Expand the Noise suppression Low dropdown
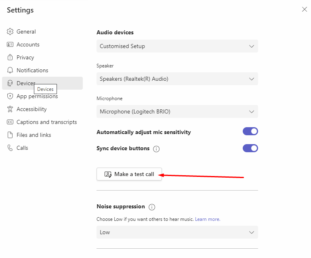This screenshot has height=258, width=311. tap(177, 232)
